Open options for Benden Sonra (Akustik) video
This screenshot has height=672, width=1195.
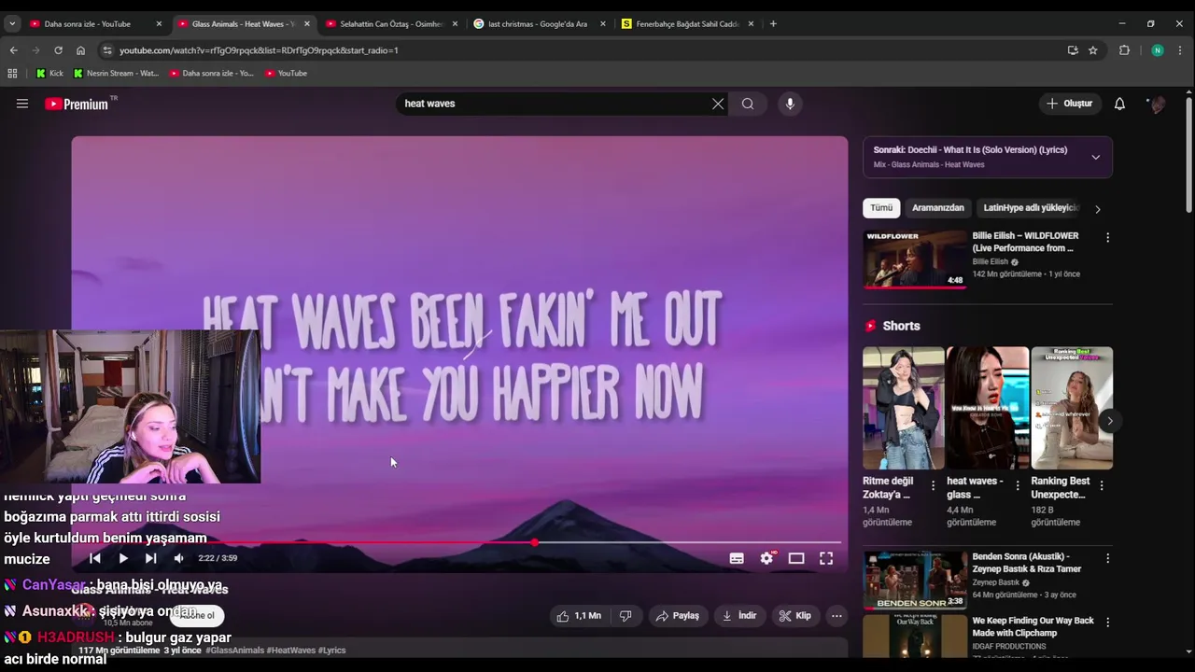point(1108,558)
